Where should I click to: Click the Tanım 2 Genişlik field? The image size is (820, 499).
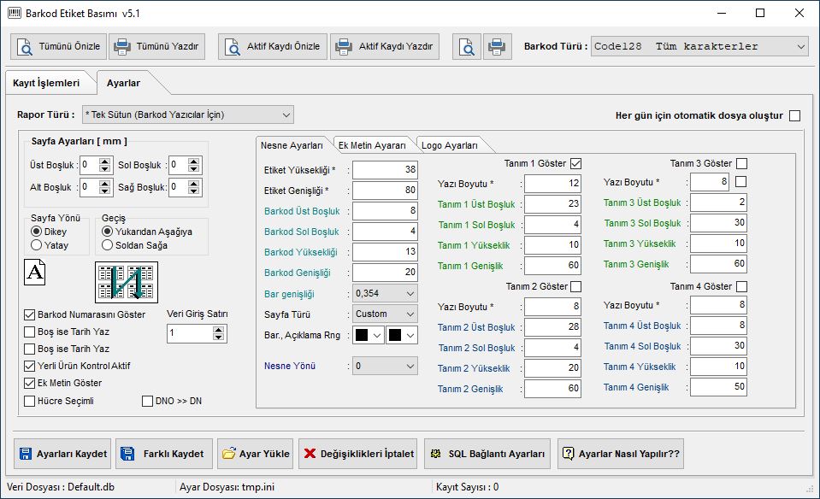click(x=552, y=389)
